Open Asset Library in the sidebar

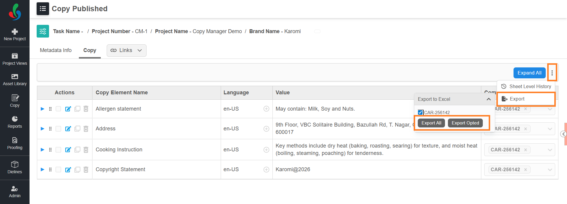15,80
